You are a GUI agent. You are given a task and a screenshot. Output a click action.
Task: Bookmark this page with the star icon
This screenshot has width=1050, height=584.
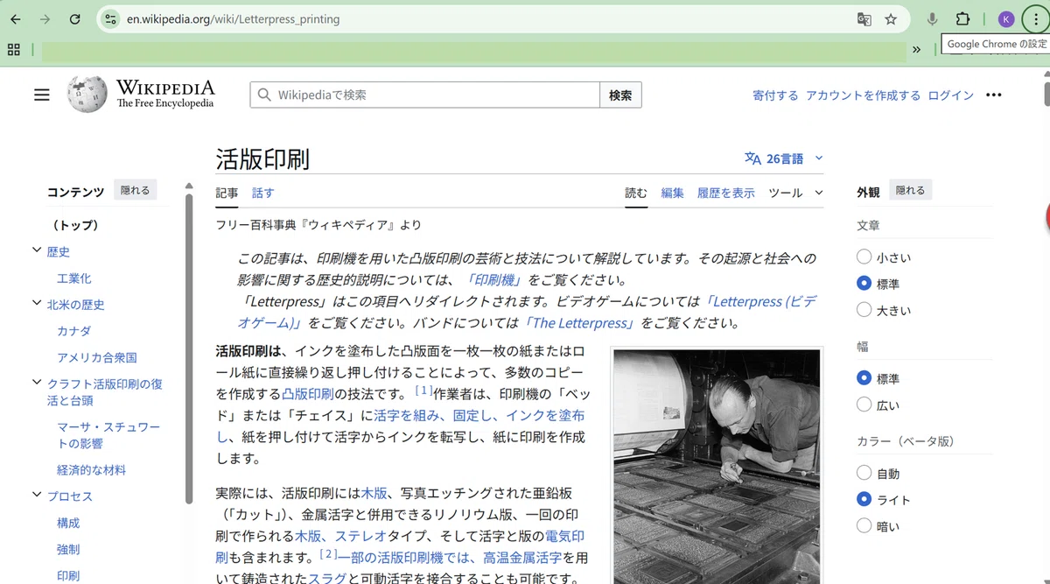click(891, 19)
